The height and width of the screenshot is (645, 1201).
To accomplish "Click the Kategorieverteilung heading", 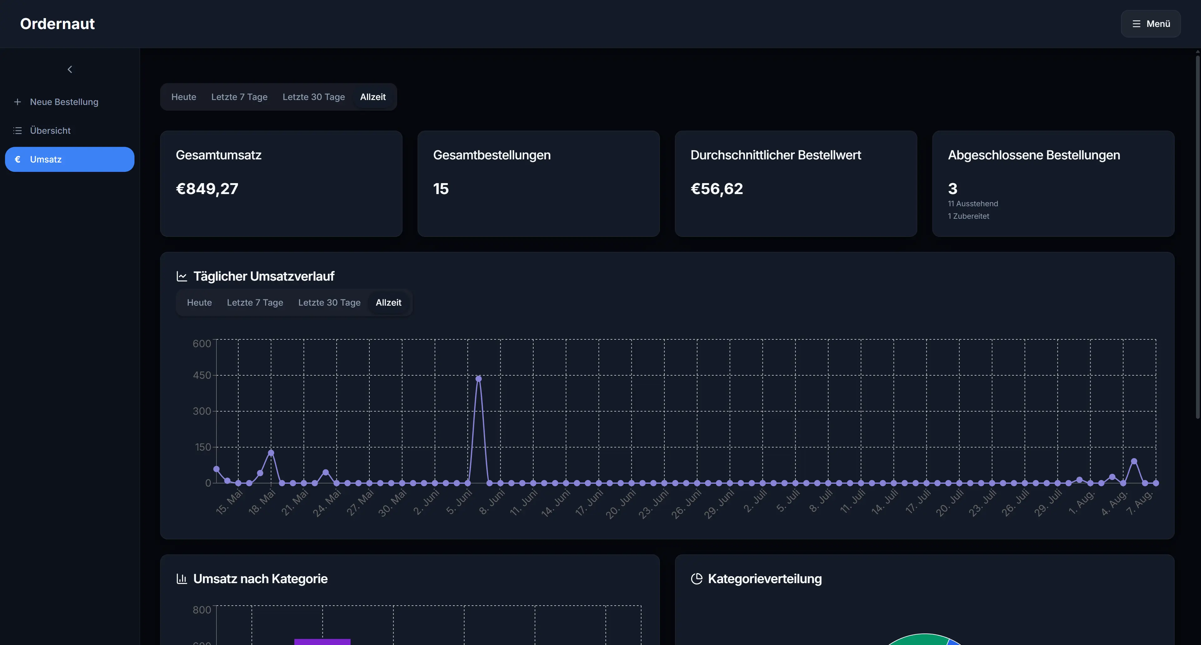I will 765,579.
